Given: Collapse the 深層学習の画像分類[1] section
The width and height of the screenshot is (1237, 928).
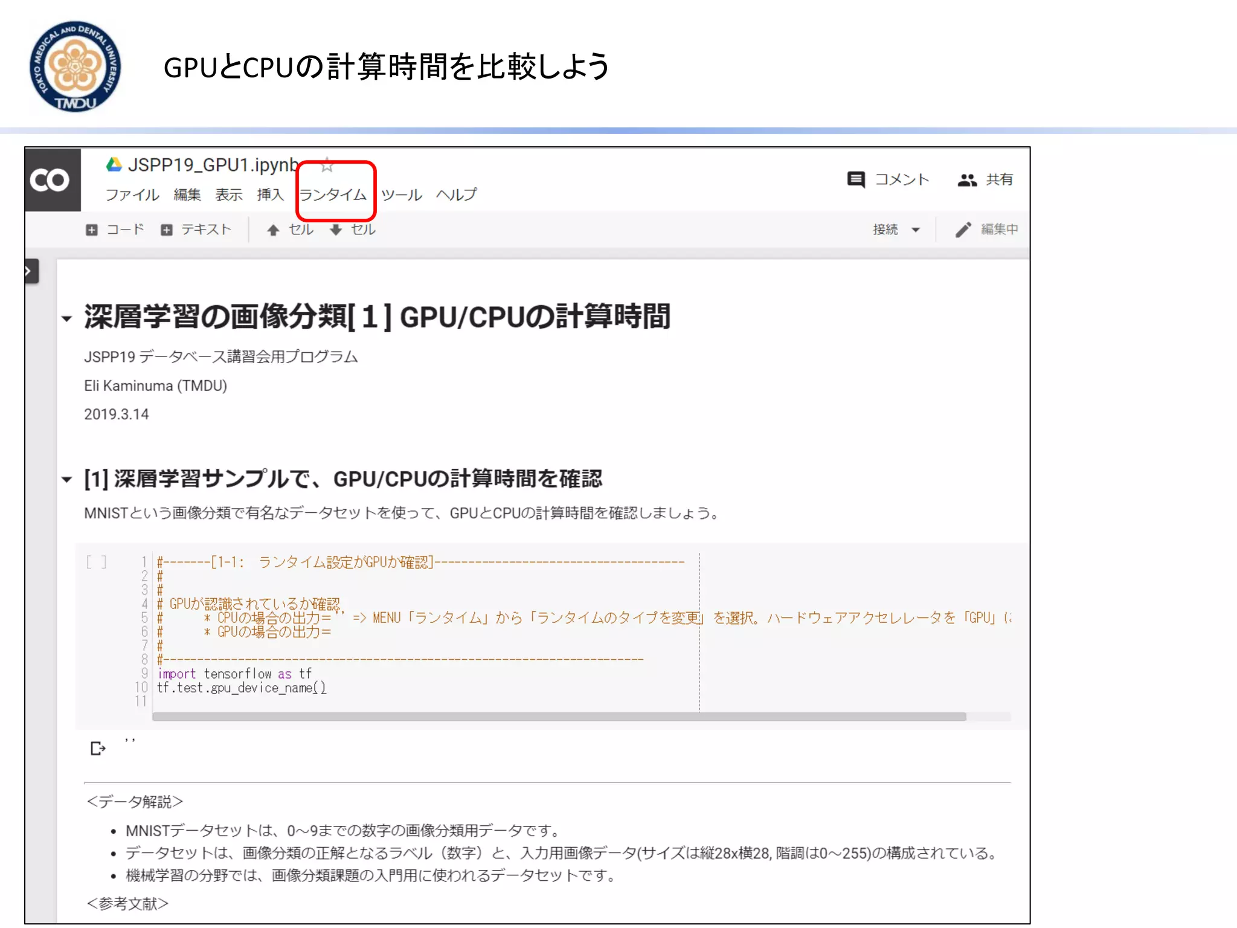Looking at the screenshot, I should coord(66,318).
